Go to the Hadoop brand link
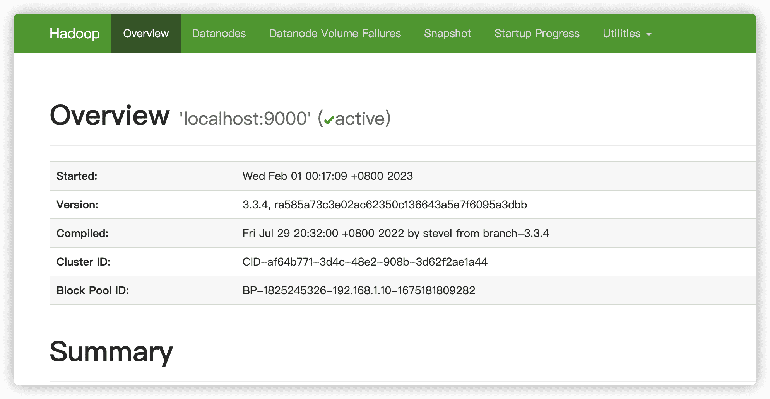The height and width of the screenshot is (399, 770). (x=75, y=34)
